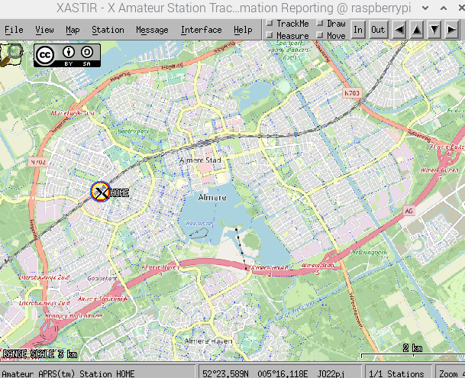Click the Almere Haven map label
This screenshot has width=465, height=378.
click(x=208, y=341)
